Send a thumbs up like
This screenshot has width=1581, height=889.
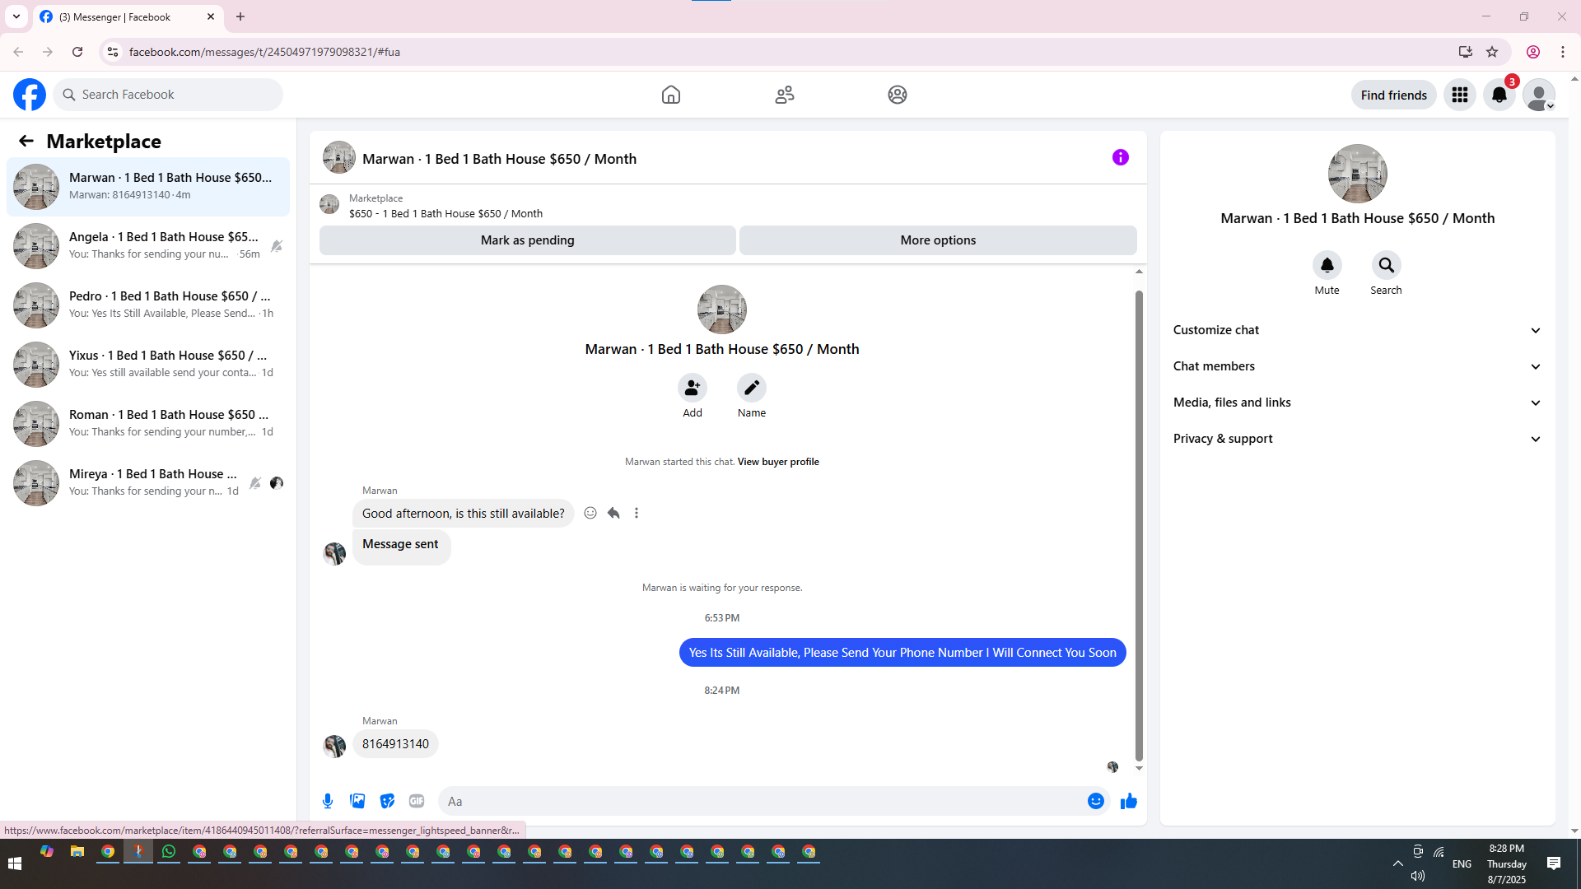pyautogui.click(x=1129, y=801)
